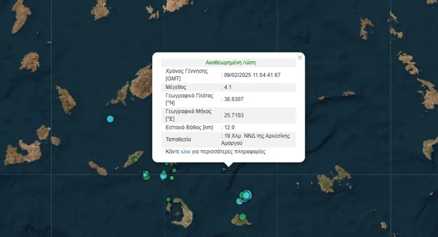The image size is (438, 237).
Task: Click the 'Αναθεωρημένη Λύση' popup header
Action: point(230,62)
